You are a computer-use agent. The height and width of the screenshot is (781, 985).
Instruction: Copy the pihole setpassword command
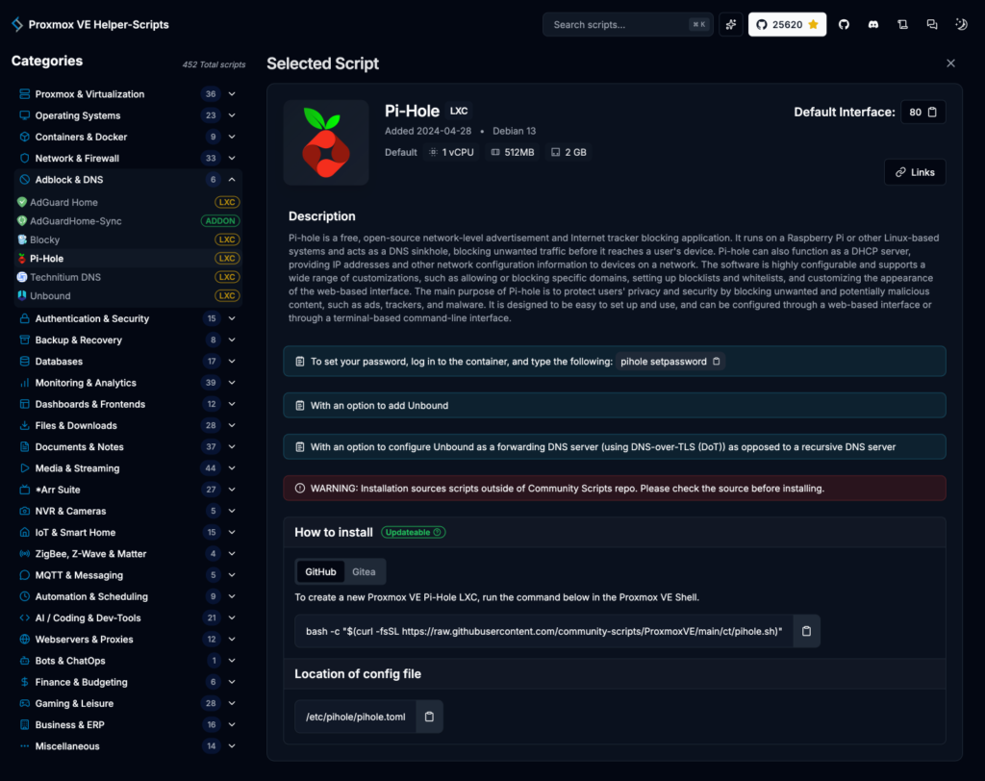click(x=716, y=362)
